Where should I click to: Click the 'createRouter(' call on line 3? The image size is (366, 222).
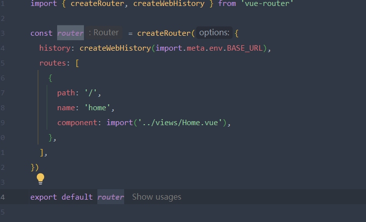pos(166,33)
